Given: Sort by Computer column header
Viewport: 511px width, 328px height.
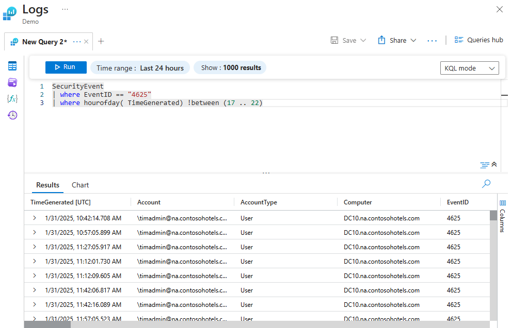Looking at the screenshot, I should (358, 202).
